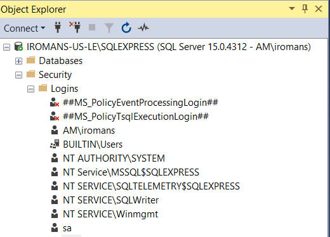Collapse the Logins folder node
The width and height of the screenshot is (330, 237).
pyautogui.click(x=30, y=89)
